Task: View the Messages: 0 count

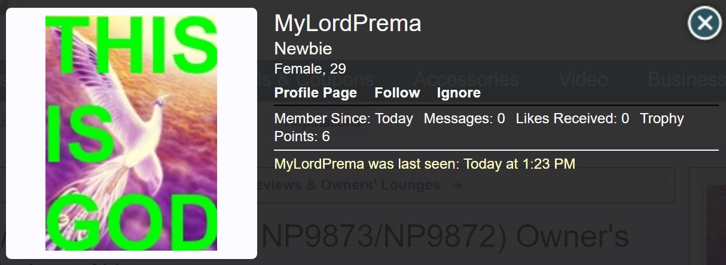Action: coord(464,118)
